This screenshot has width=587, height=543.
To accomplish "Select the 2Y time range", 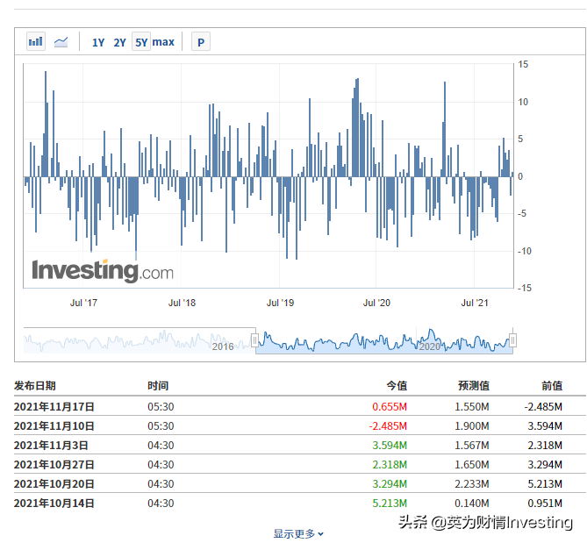I will 120,42.
